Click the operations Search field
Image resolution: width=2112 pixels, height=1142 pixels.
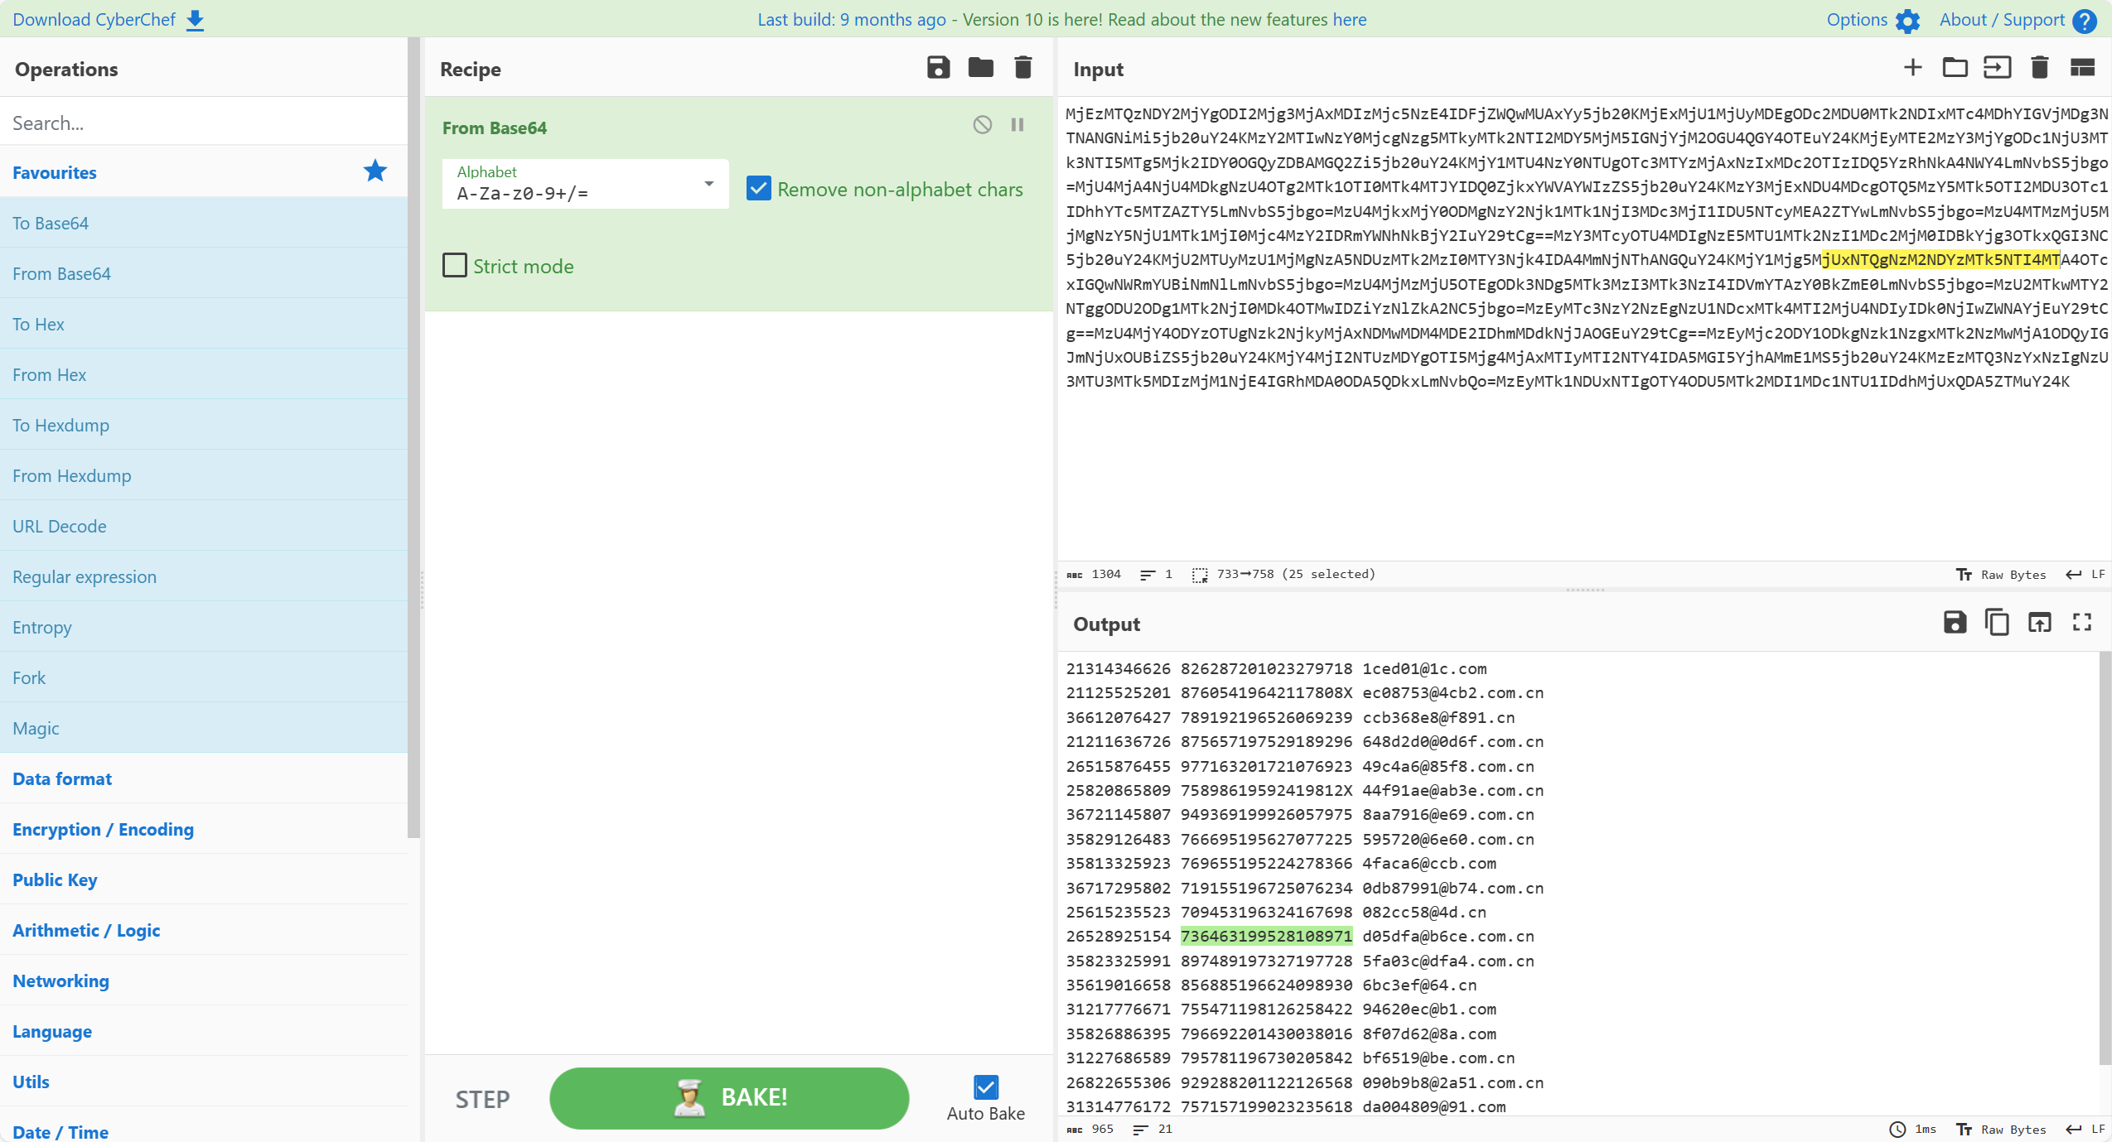(x=203, y=123)
